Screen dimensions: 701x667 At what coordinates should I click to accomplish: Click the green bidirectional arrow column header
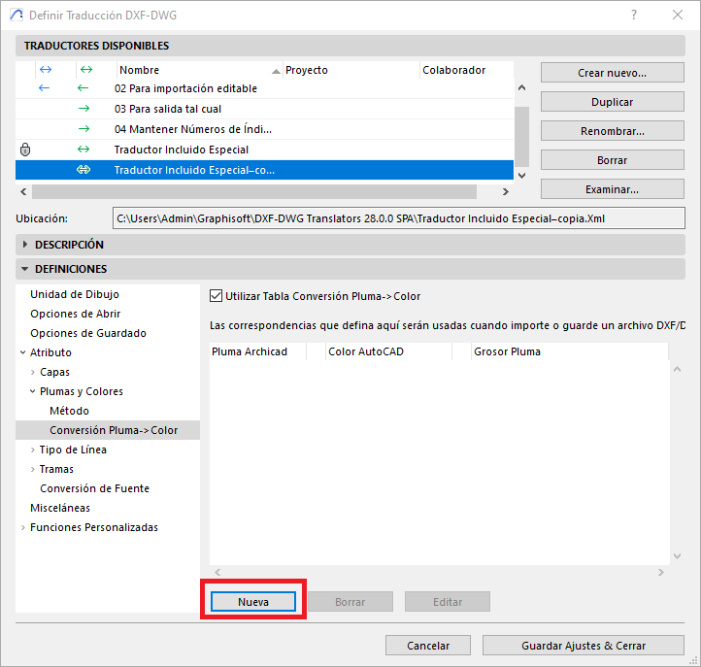pos(85,70)
